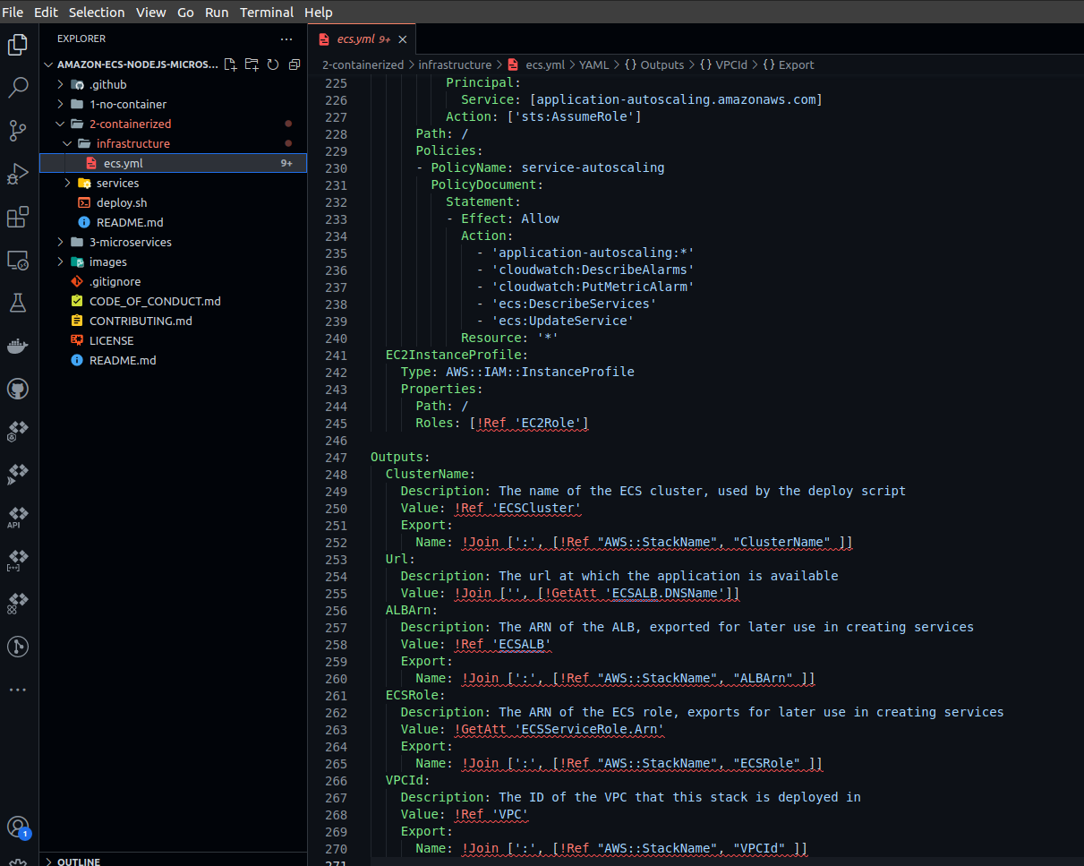Open the Terminal menu
Viewport: 1084px width, 866px height.
point(266,12)
